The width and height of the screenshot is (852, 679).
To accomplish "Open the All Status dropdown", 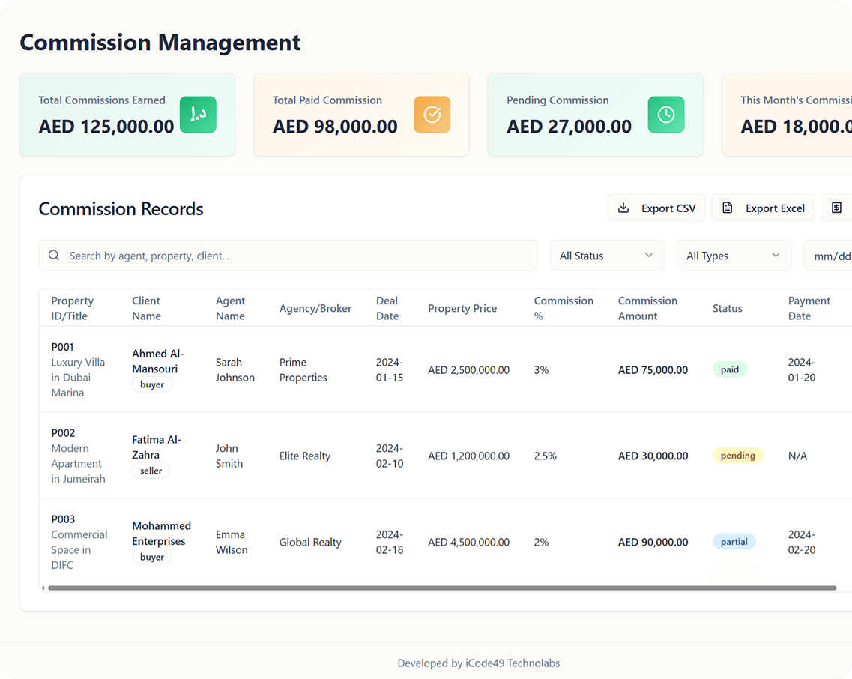I will 607,255.
